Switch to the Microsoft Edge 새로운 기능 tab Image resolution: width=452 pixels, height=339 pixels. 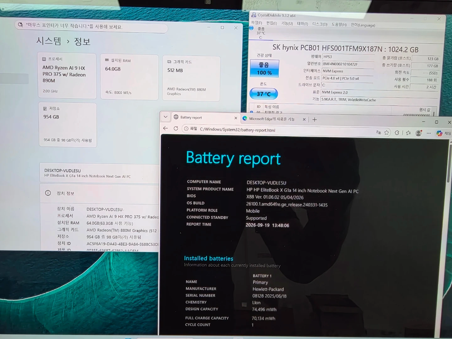(275, 119)
